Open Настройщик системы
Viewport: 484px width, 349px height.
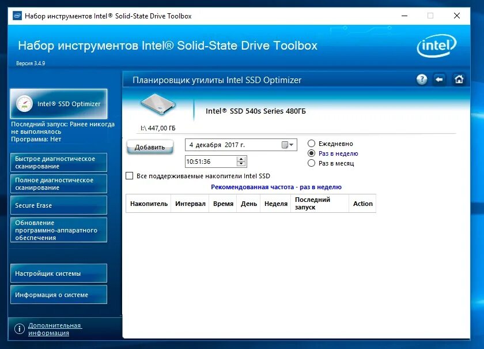(x=59, y=273)
